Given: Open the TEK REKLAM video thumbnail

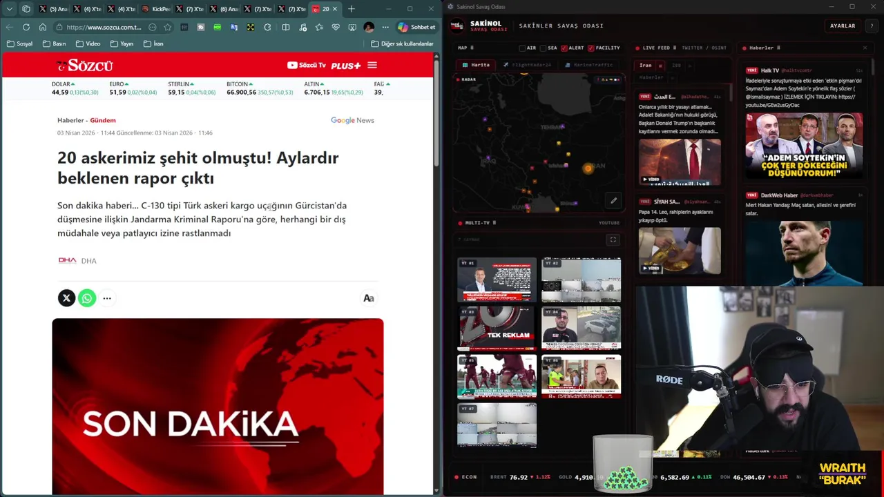Looking at the screenshot, I should [x=497, y=328].
